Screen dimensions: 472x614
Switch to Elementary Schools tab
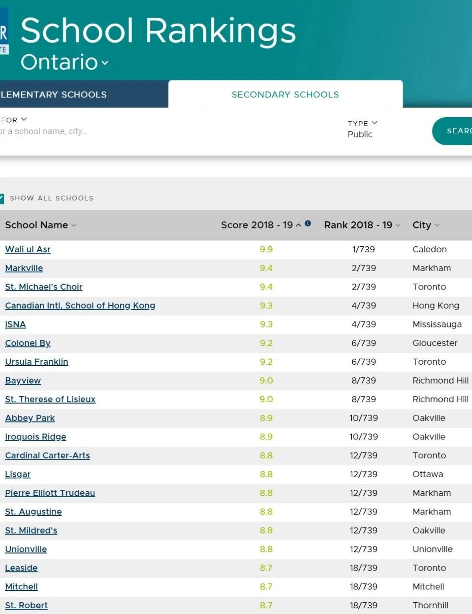(84, 94)
